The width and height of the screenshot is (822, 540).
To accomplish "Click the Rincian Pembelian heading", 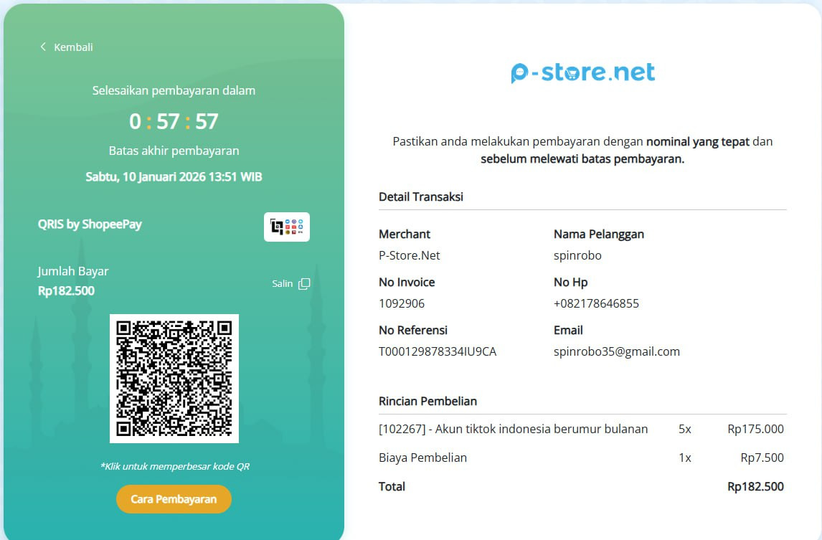I will coord(427,402).
